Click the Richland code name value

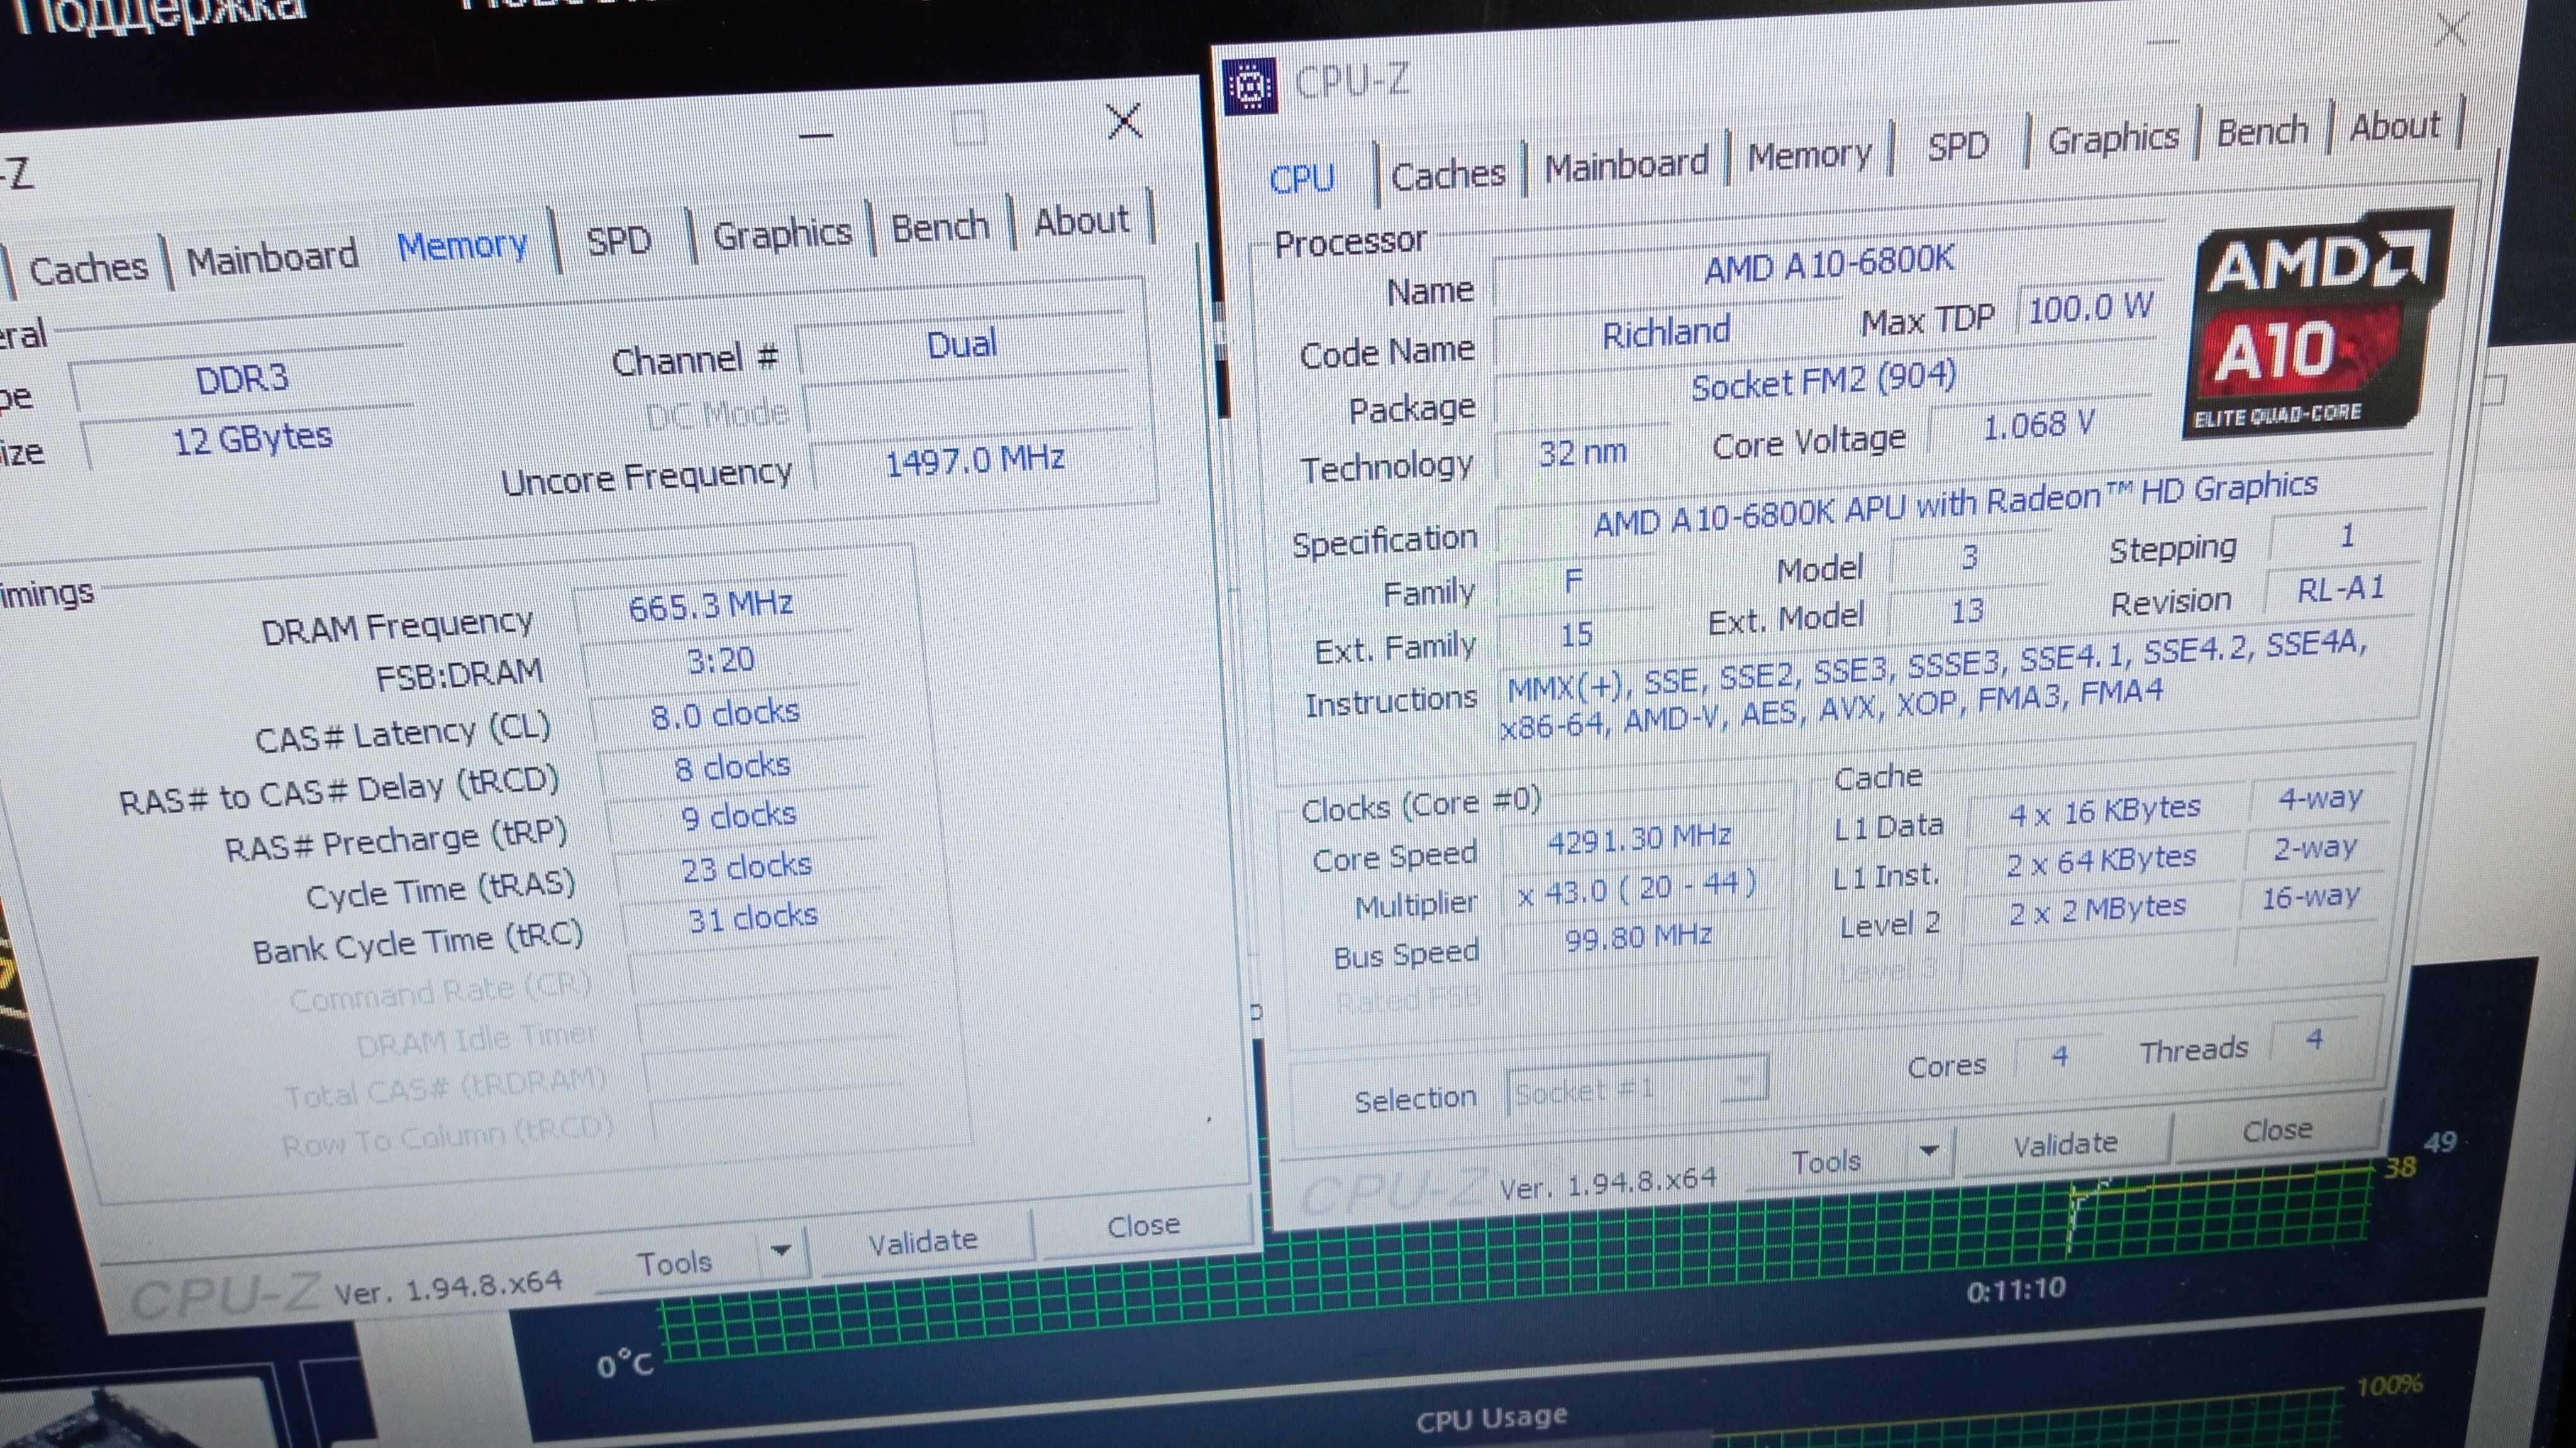(x=1665, y=332)
